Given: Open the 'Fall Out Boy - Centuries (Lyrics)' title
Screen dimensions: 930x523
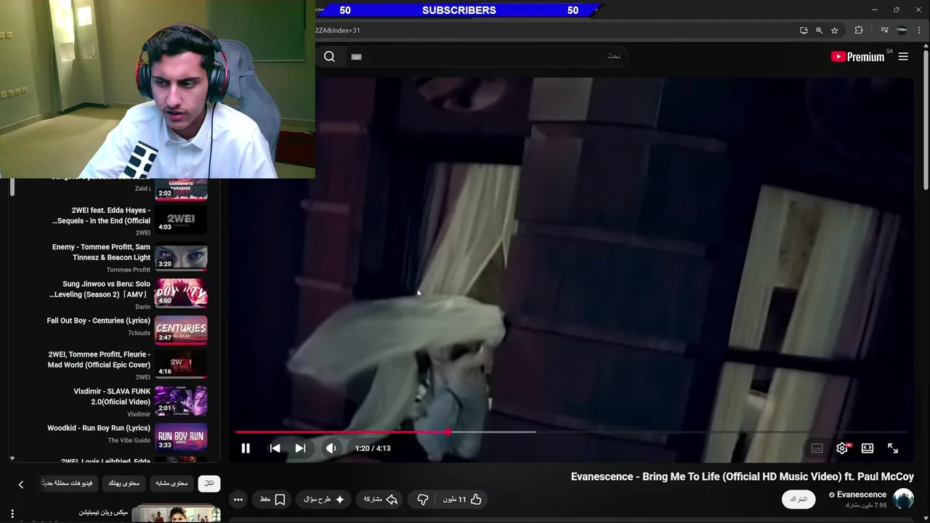Looking at the screenshot, I should click(99, 321).
